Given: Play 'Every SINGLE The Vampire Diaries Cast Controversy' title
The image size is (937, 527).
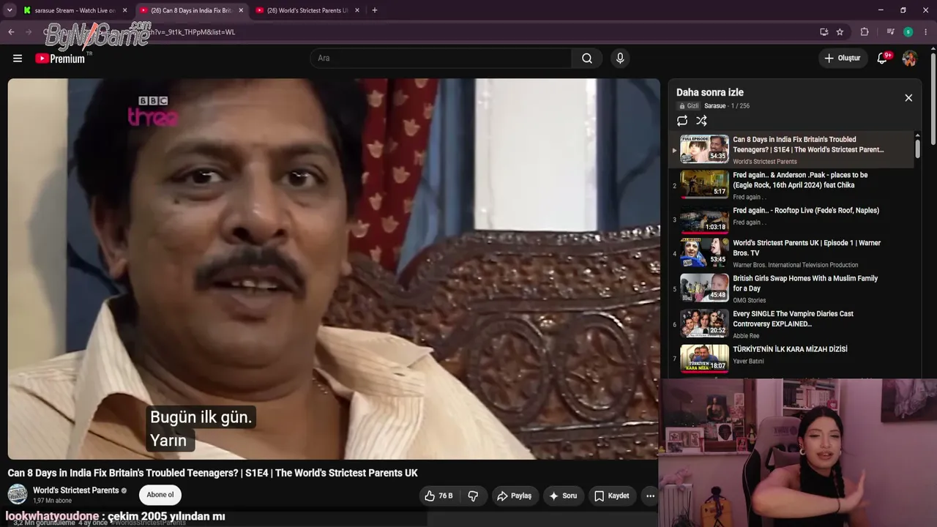Looking at the screenshot, I should pyautogui.click(x=793, y=319).
